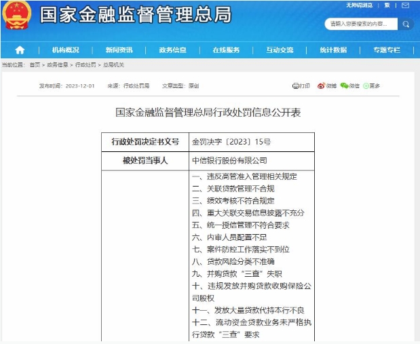The image size is (420, 344).
Task: Open the 机构概况 menu
Action: point(66,50)
